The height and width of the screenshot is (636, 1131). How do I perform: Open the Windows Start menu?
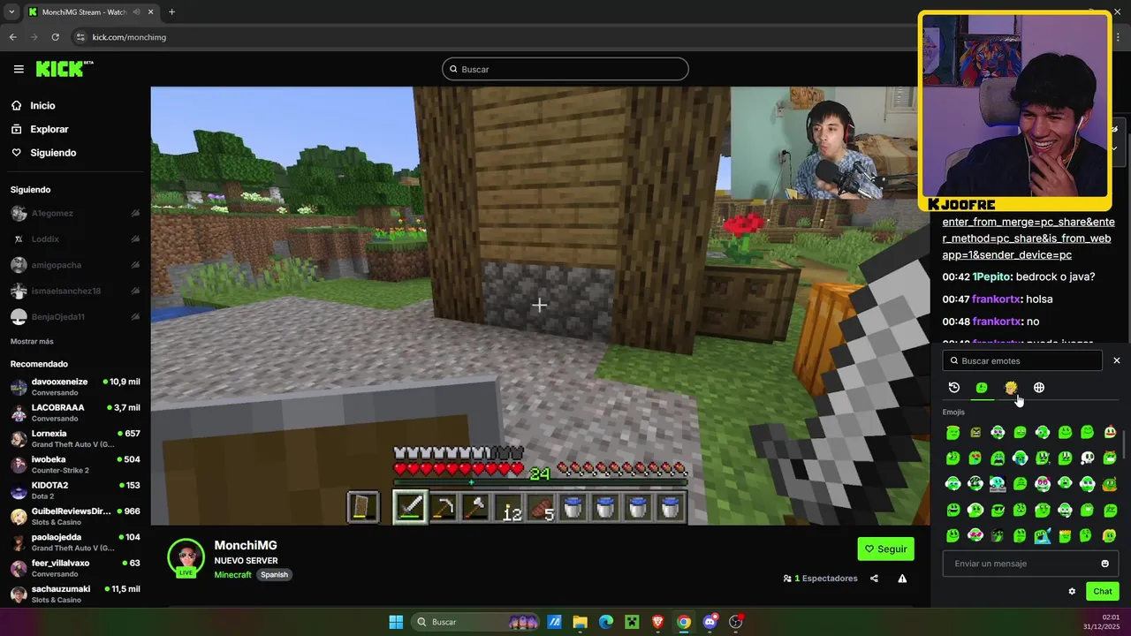pos(396,622)
